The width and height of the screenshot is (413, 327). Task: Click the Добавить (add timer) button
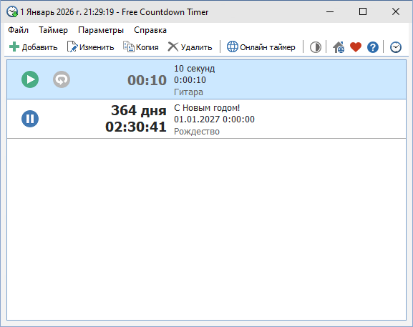pyautogui.click(x=33, y=47)
